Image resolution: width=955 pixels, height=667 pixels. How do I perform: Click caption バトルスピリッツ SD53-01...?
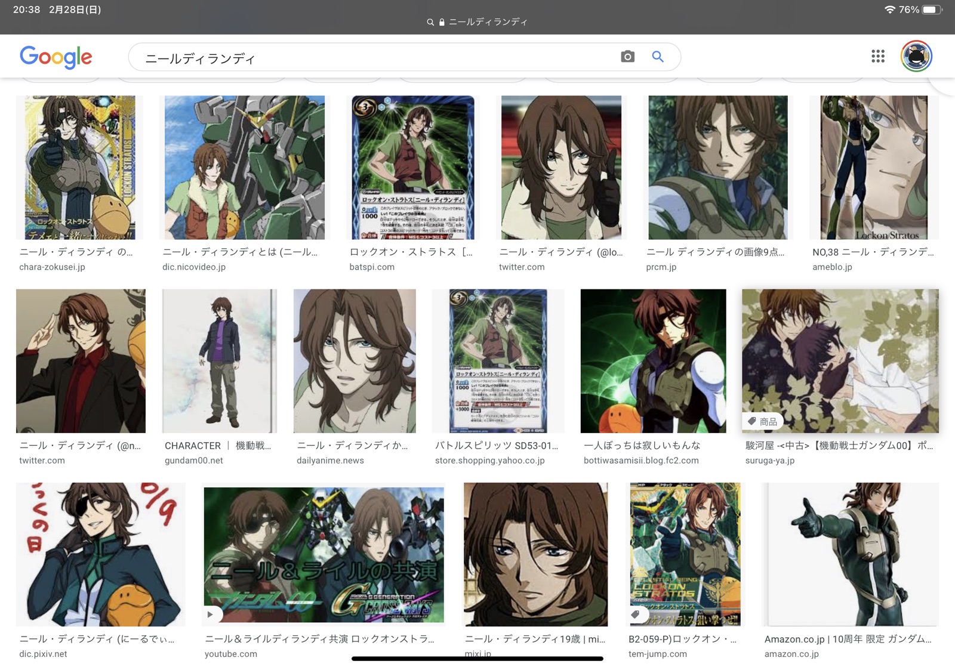tap(497, 445)
